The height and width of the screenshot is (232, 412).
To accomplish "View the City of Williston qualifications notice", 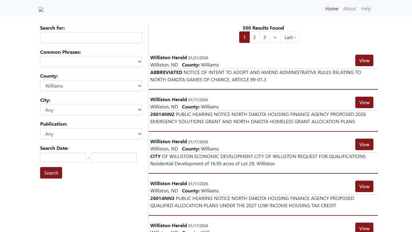I will (364, 144).
